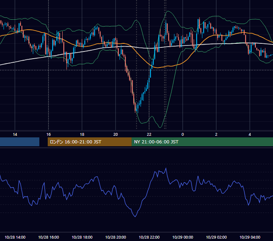Click the 10/28 18:00 label on indicator axis

[x=82, y=237]
